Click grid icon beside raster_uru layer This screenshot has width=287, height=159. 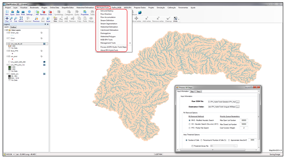(x=44, y=74)
